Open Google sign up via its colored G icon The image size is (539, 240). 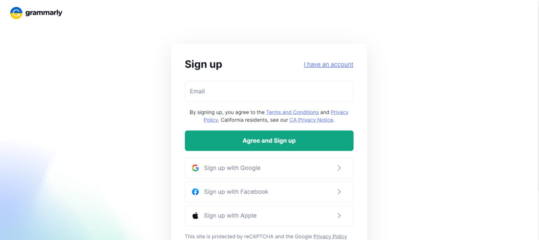point(195,168)
